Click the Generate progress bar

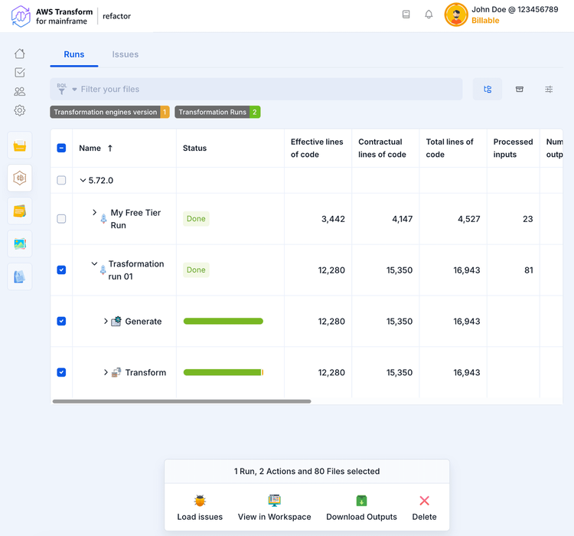point(223,322)
